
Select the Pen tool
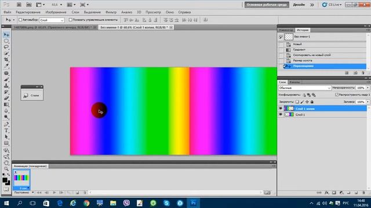point(6,124)
